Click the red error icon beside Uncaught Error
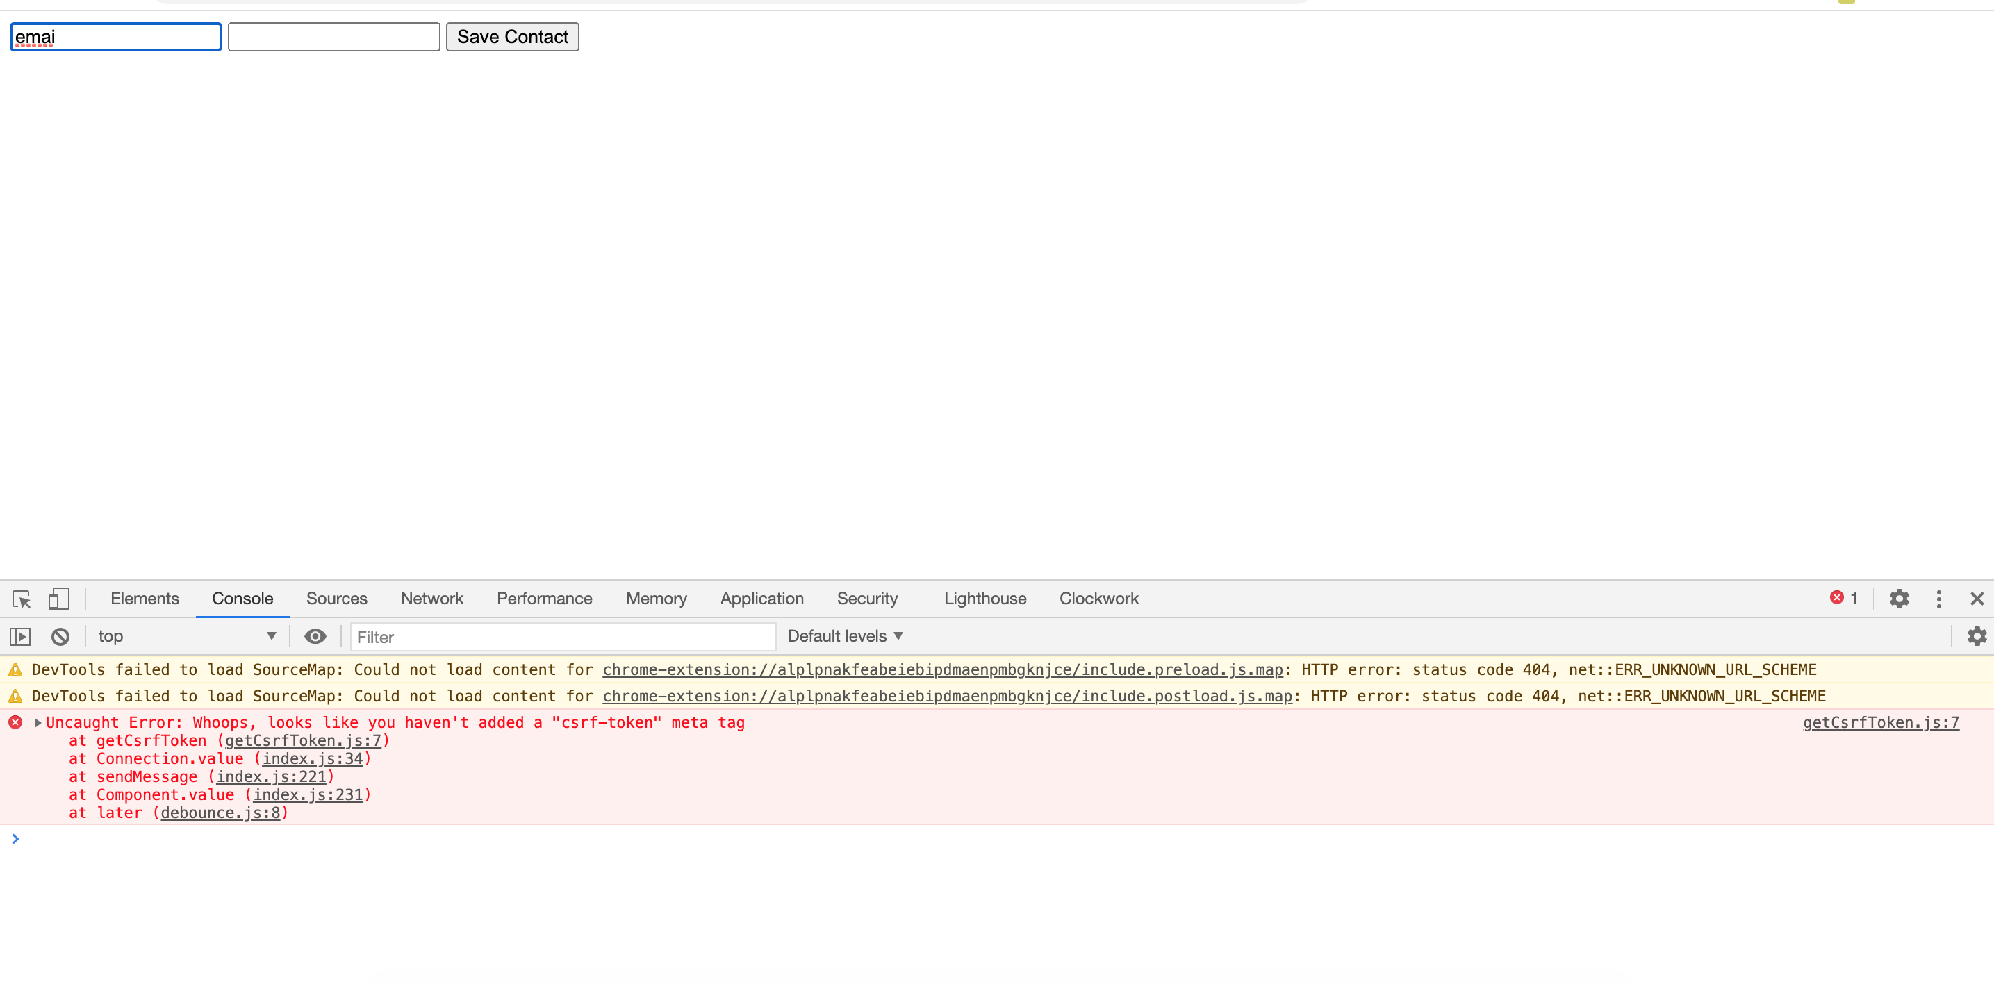The image size is (1994, 982). coord(15,722)
